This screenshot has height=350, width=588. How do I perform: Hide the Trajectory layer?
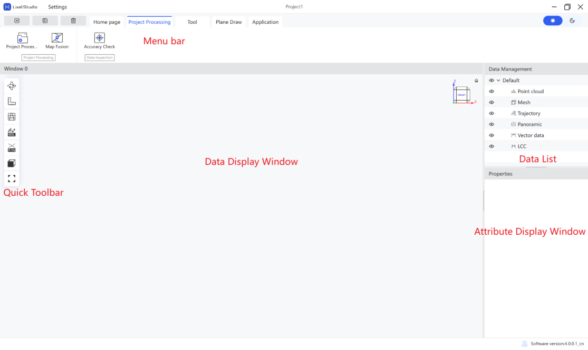[x=491, y=114]
